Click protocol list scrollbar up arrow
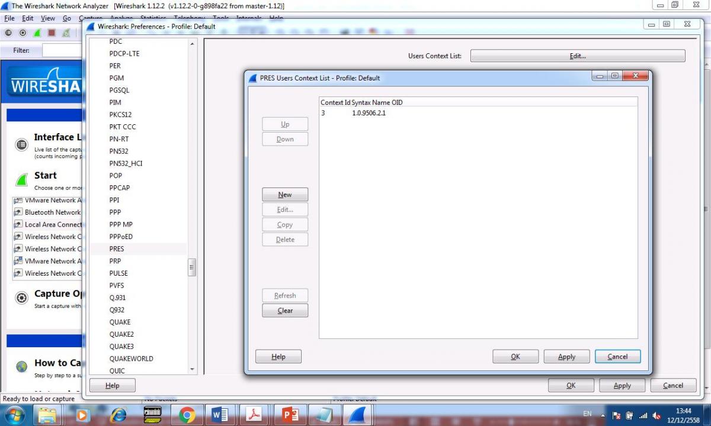711x426 pixels. [x=192, y=44]
